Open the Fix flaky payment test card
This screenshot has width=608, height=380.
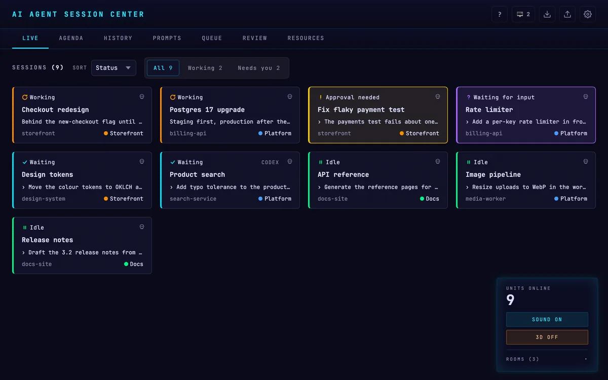(x=378, y=115)
